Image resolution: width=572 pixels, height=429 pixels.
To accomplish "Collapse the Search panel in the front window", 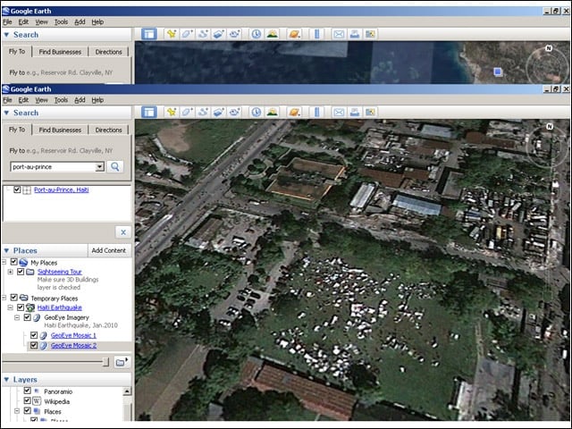I will 6,113.
